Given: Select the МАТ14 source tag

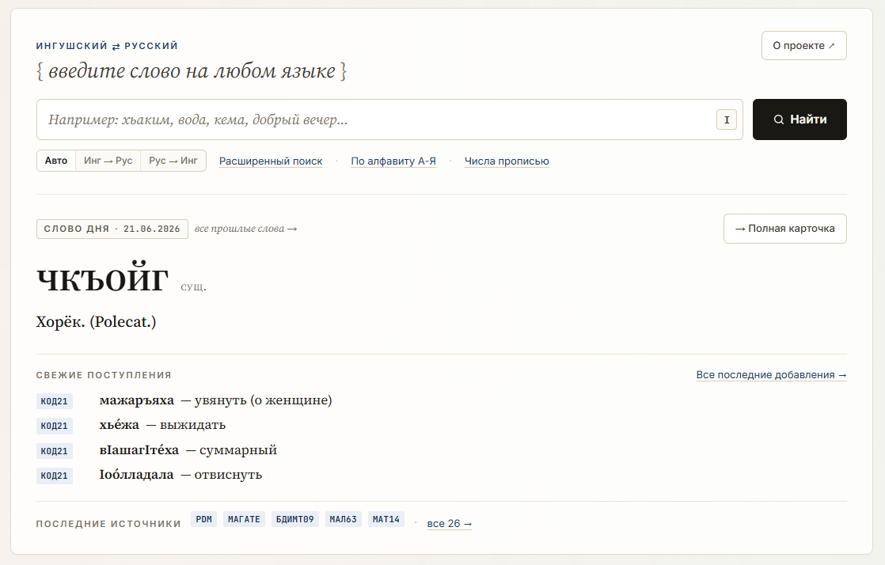Looking at the screenshot, I should [x=386, y=519].
